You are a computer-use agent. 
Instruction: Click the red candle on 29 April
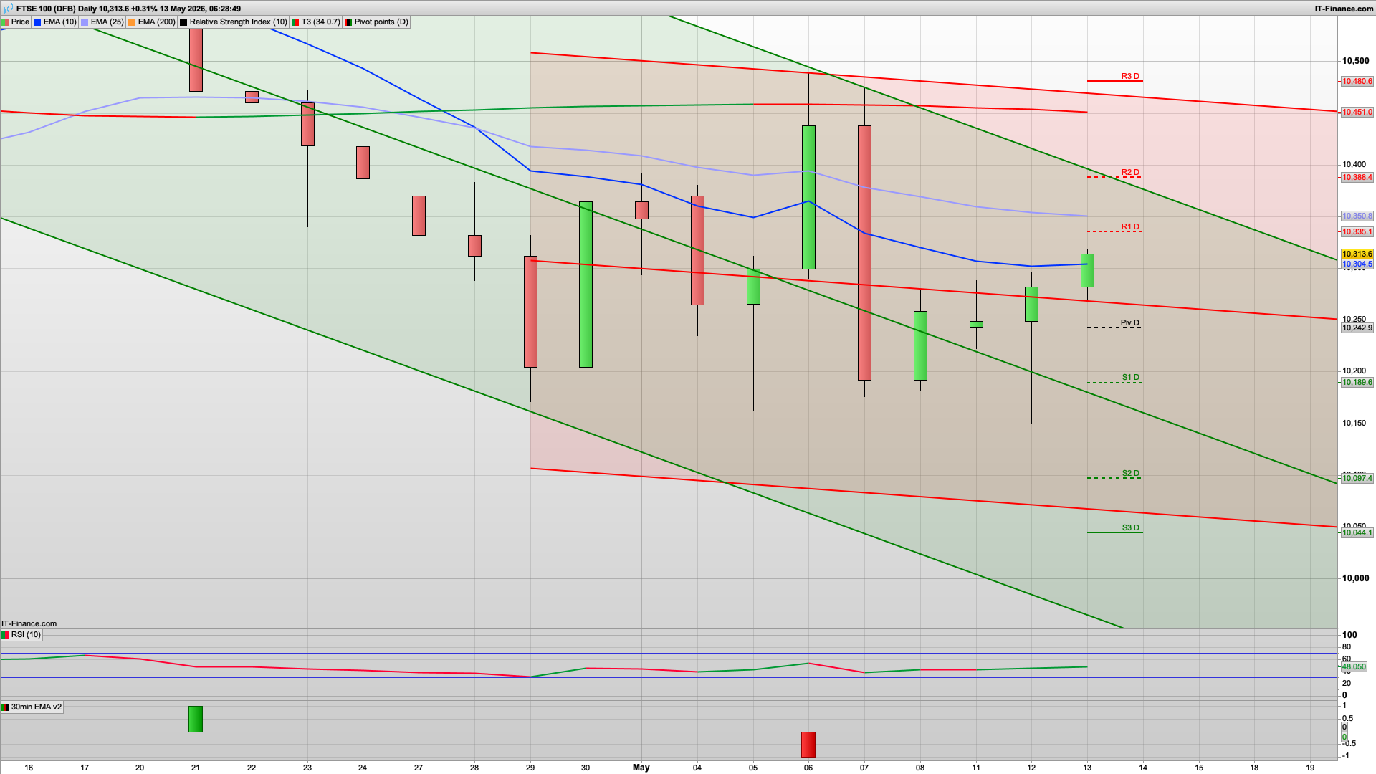pyautogui.click(x=530, y=312)
